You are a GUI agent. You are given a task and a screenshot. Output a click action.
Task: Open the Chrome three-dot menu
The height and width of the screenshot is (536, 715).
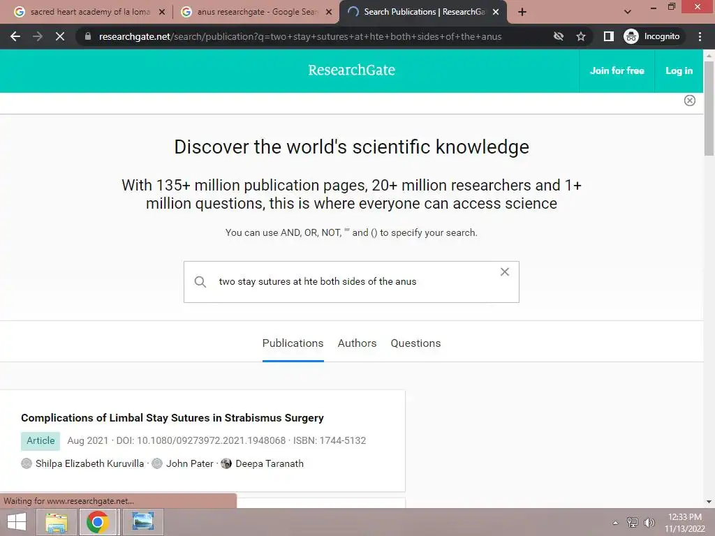(700, 36)
